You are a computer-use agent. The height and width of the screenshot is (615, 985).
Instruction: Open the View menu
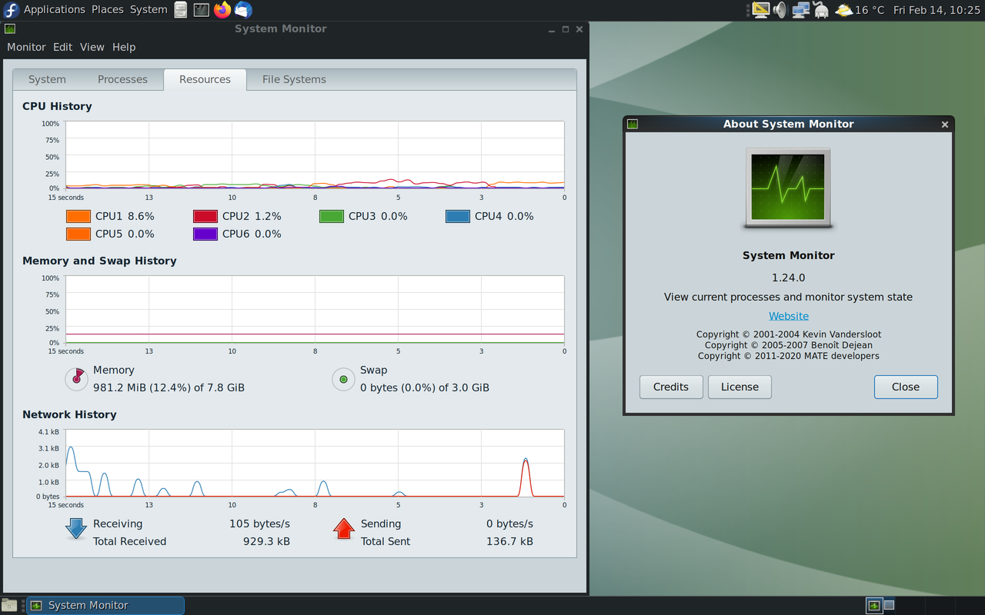click(x=92, y=47)
